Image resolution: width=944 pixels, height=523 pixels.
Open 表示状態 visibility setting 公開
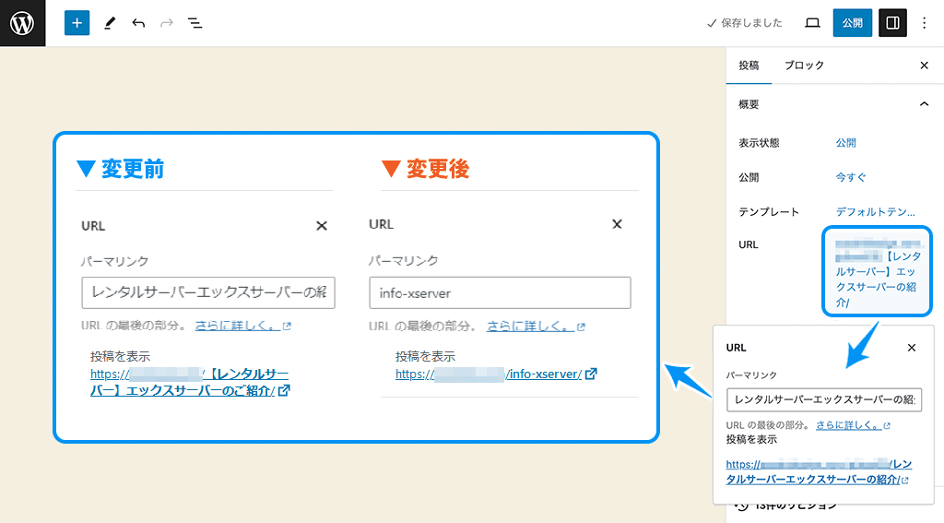[x=845, y=143]
